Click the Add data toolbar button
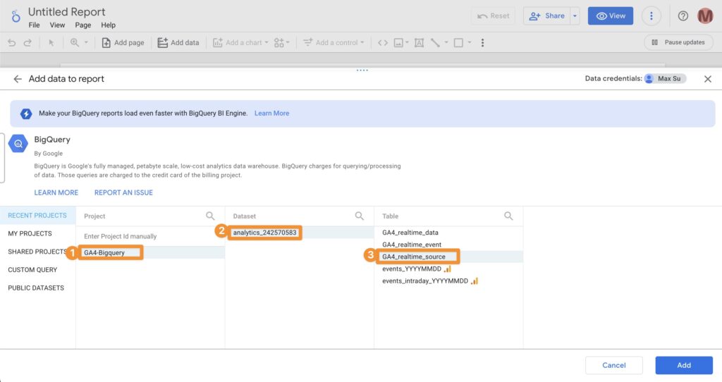The width and height of the screenshot is (722, 382). 178,43
